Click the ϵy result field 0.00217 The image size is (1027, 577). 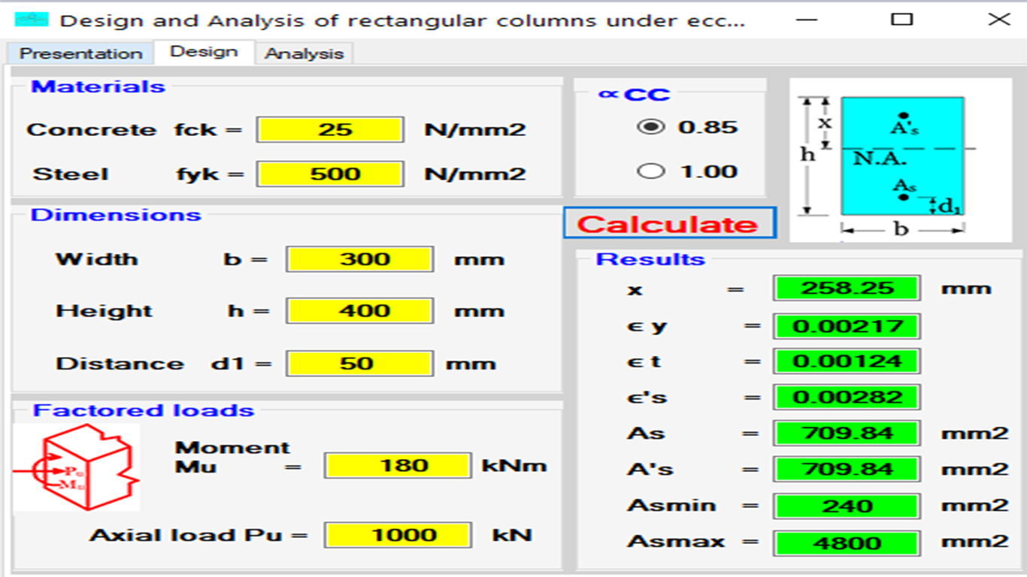tap(847, 326)
